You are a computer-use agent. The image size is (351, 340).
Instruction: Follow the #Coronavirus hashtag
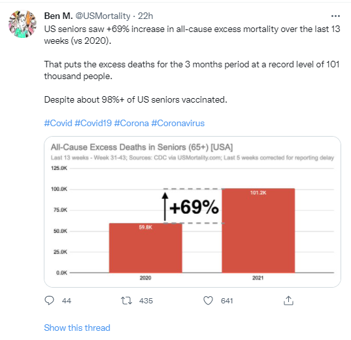click(178, 123)
